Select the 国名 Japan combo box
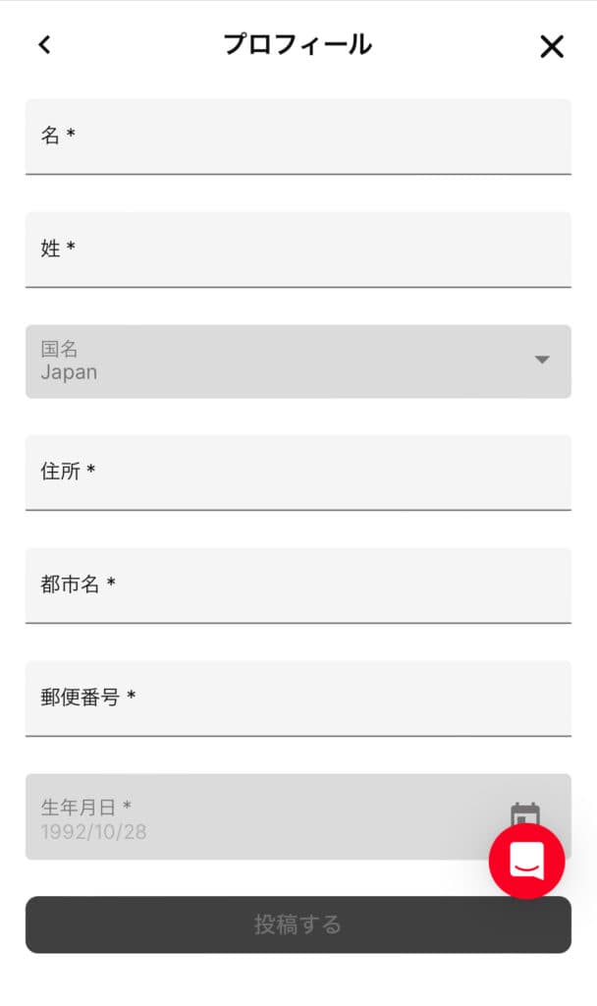The image size is (597, 1006). coord(298,362)
